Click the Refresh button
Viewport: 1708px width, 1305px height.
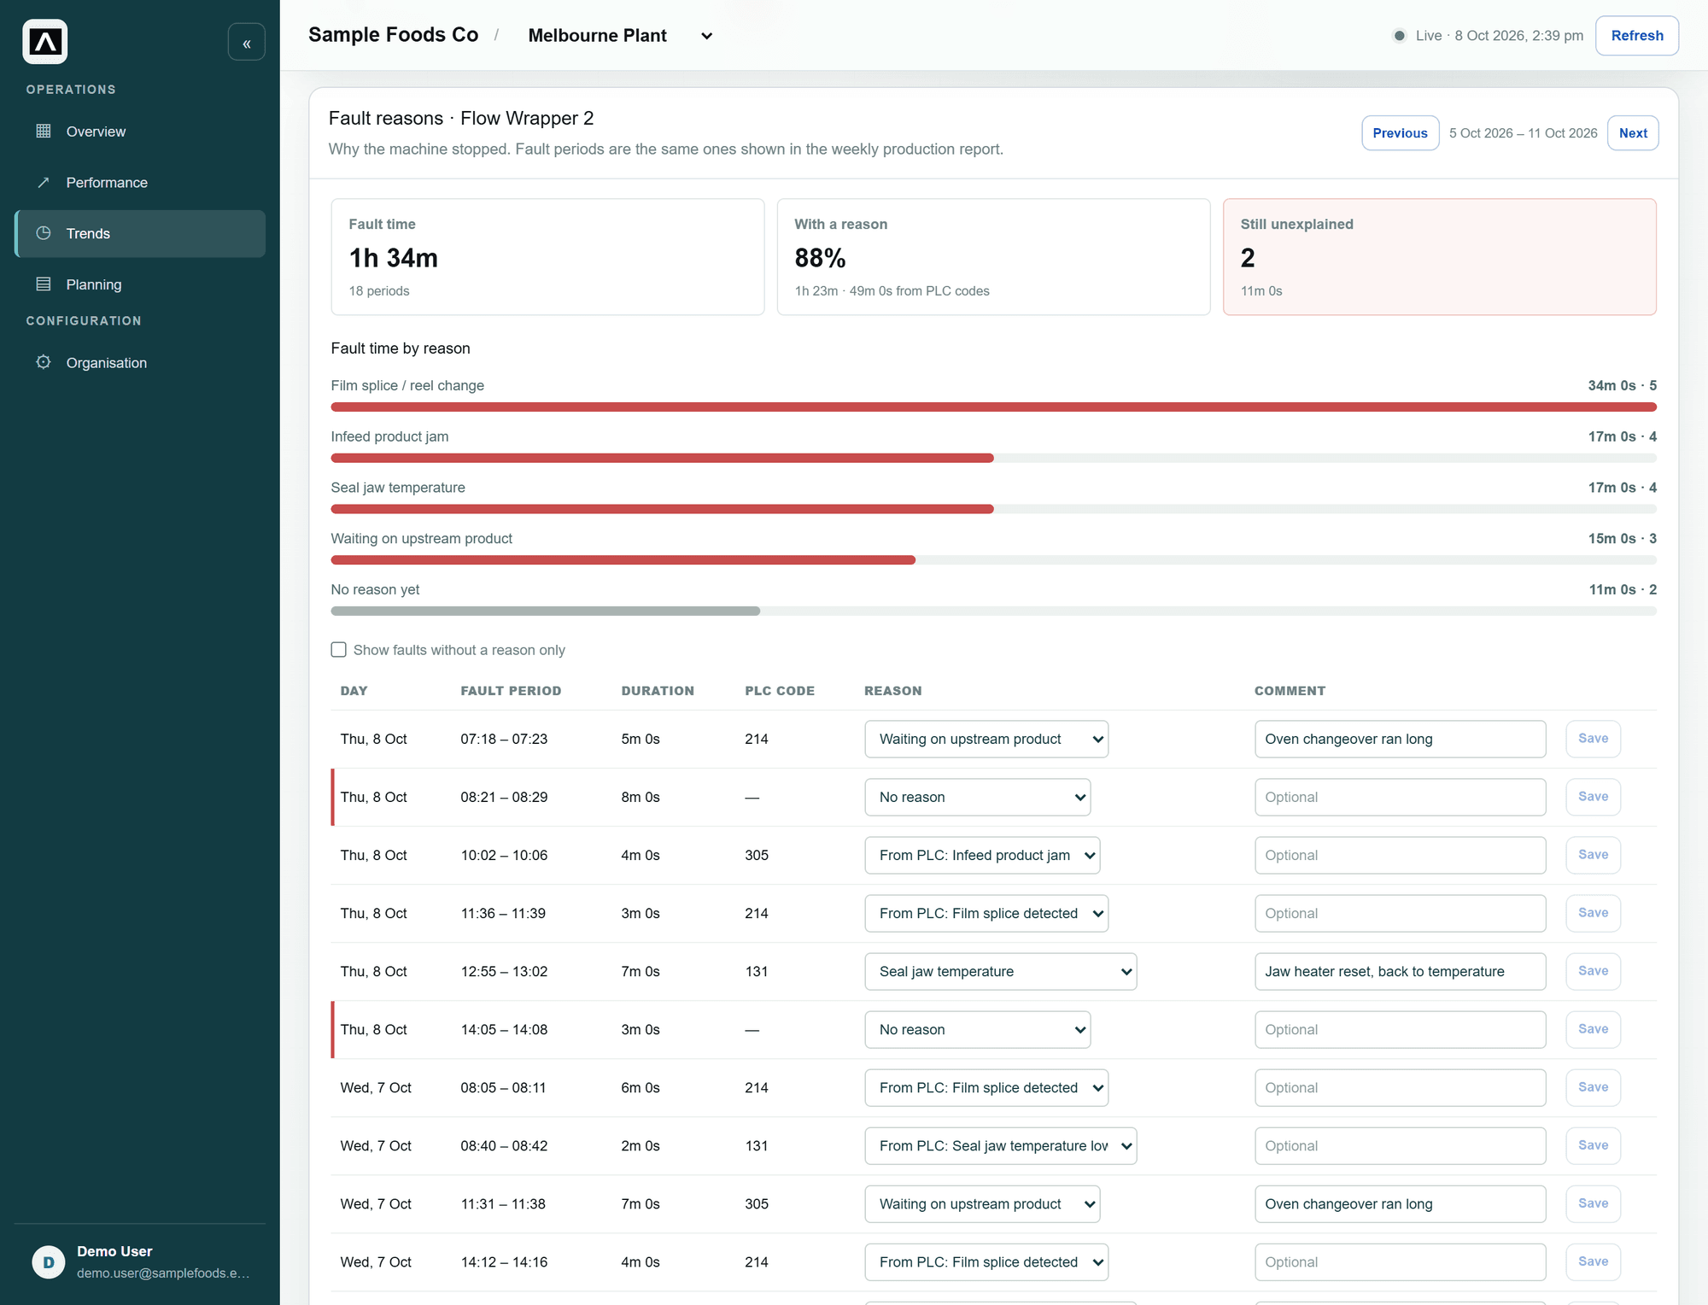[1637, 36]
